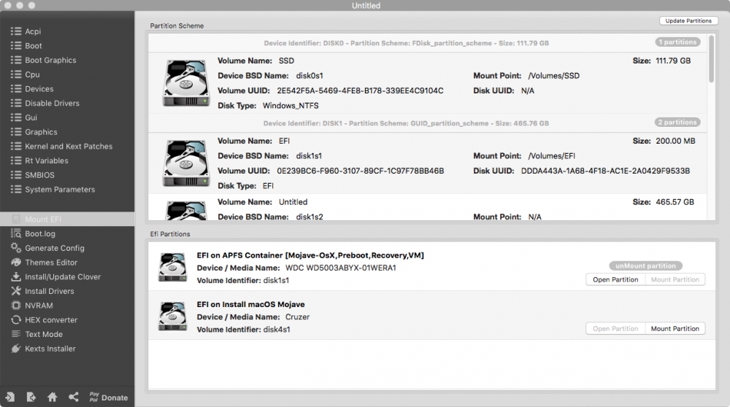Screen dimensions: 730x407
Task: Click the home icon in bottom toolbar
Action: coord(52,398)
